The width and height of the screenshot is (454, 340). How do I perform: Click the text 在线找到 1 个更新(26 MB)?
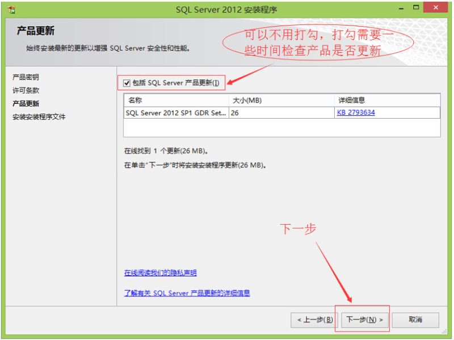coord(166,151)
